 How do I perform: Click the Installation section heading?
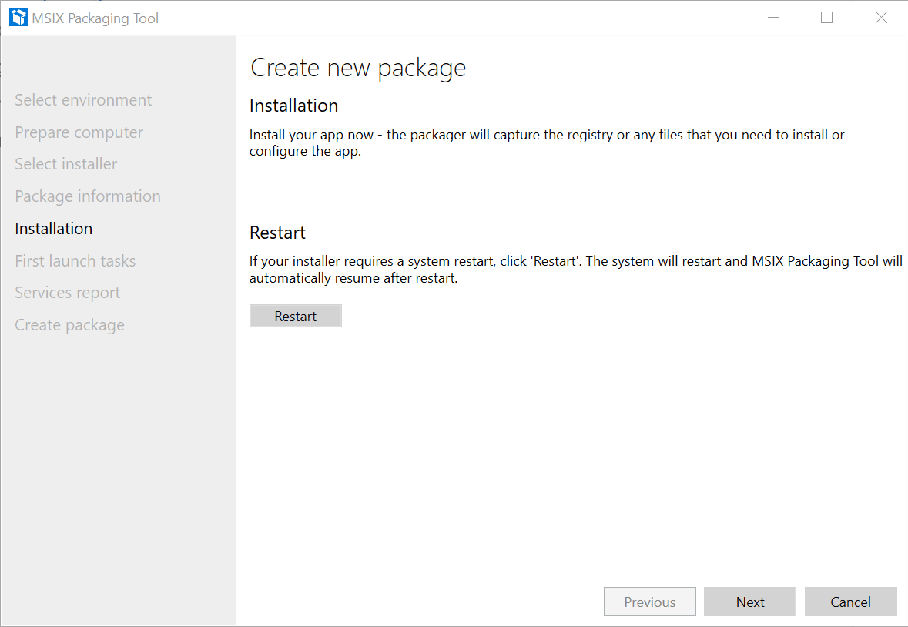(x=293, y=106)
